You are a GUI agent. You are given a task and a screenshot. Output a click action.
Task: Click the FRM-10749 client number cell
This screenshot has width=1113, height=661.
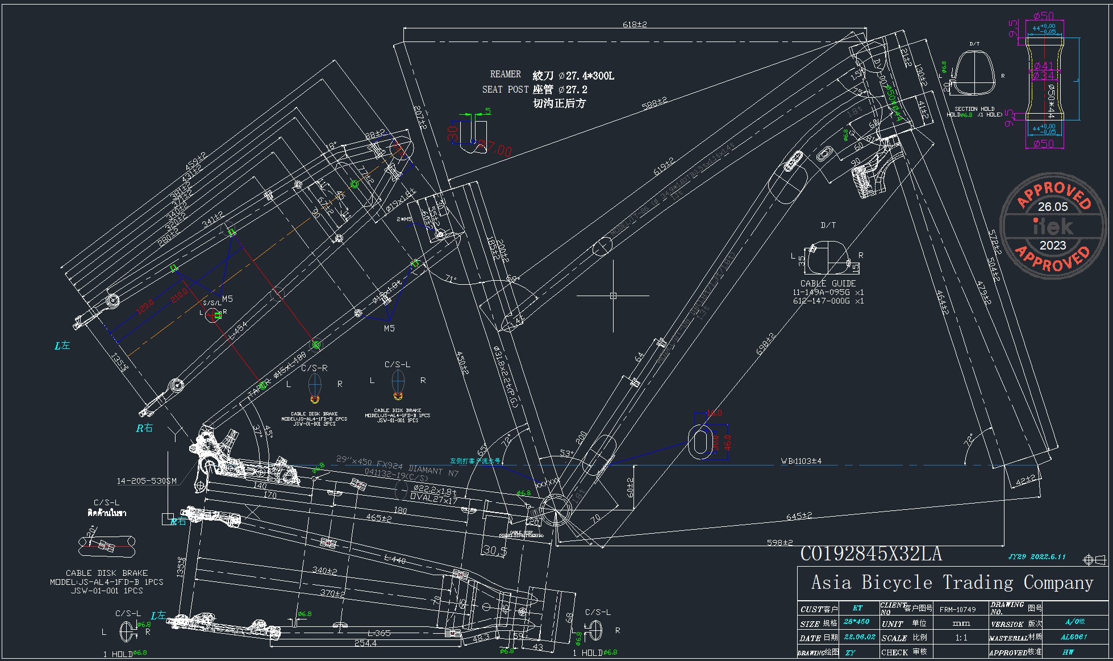958,609
